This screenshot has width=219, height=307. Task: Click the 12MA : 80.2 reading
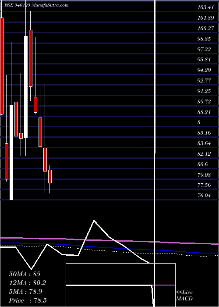click(28, 283)
